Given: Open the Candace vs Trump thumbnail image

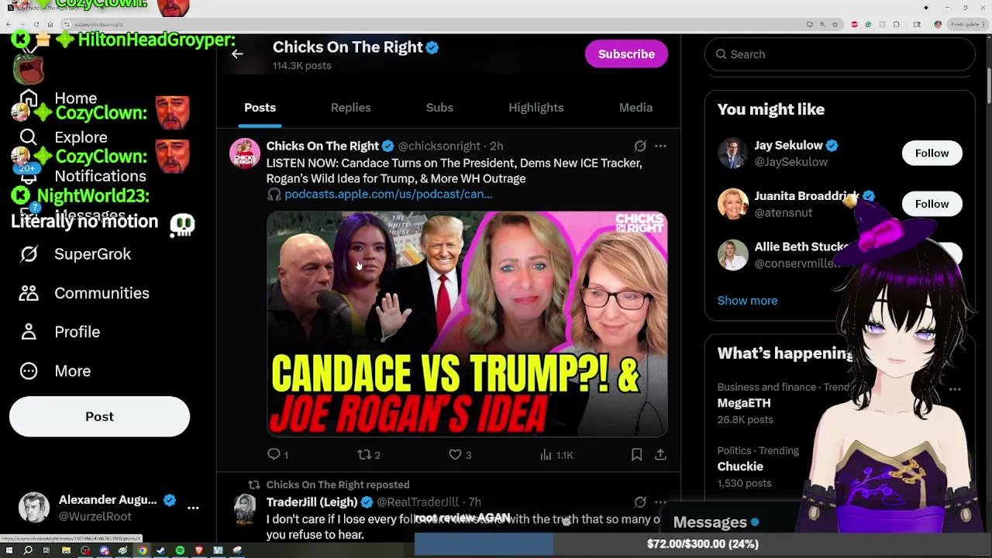Looking at the screenshot, I should 467,324.
